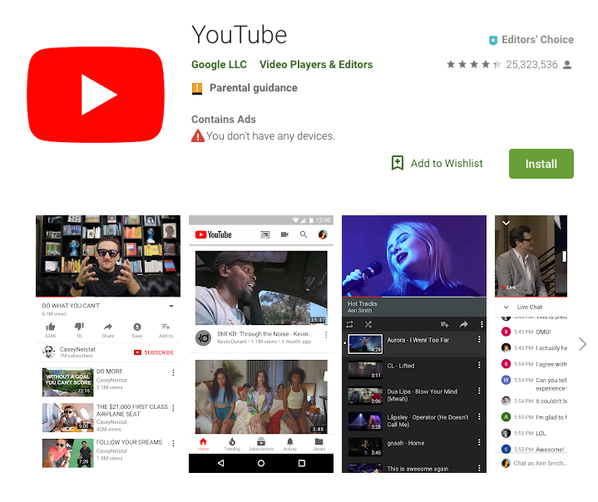The height and width of the screenshot is (502, 598).
Task: Click the Add to playlist icon
Action: [166, 327]
